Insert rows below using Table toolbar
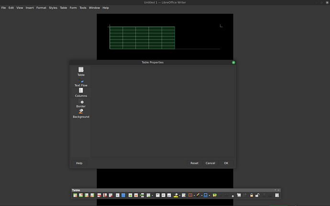Image resolution: width=330 pixels, height=206 pixels. (81, 195)
